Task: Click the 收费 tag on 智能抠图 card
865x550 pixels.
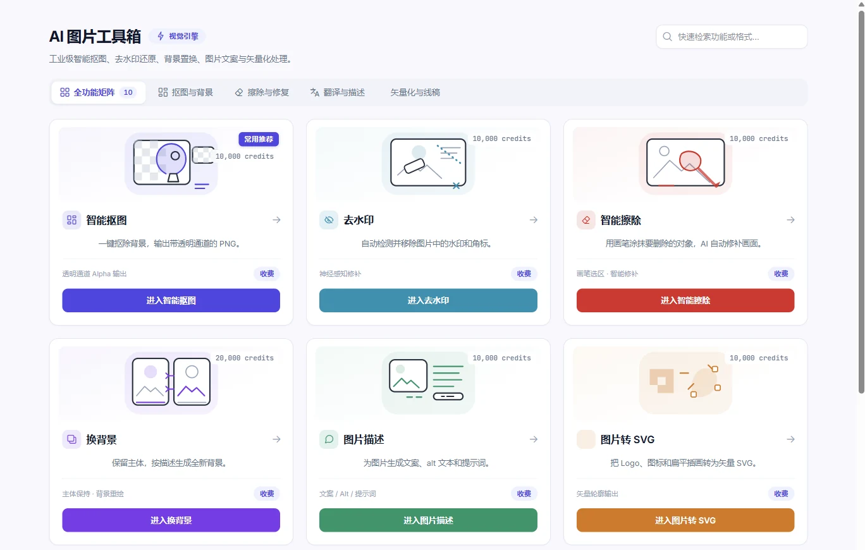Action: [x=267, y=274]
